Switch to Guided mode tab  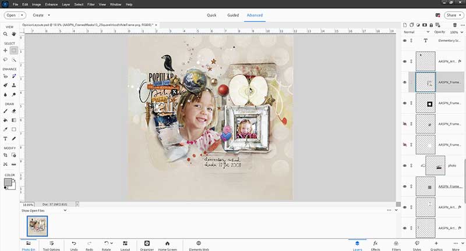pyautogui.click(x=233, y=15)
